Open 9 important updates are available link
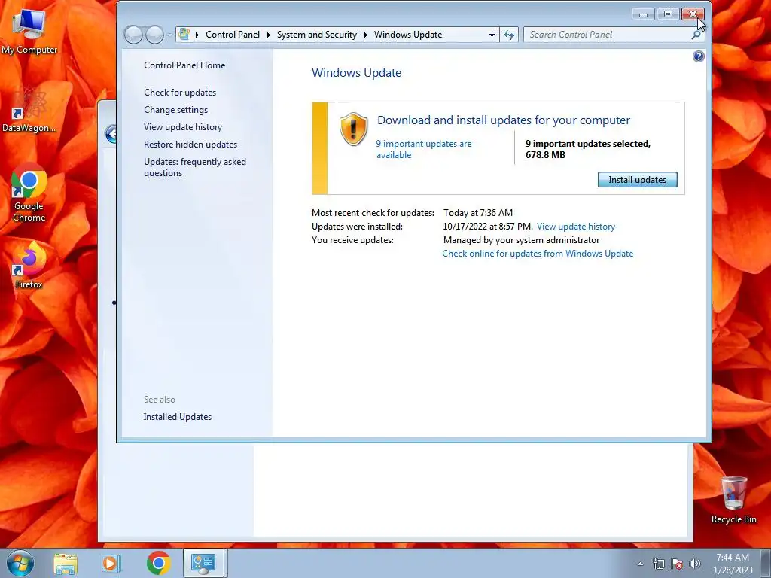Screen dimensions: 771x578 point(424,149)
